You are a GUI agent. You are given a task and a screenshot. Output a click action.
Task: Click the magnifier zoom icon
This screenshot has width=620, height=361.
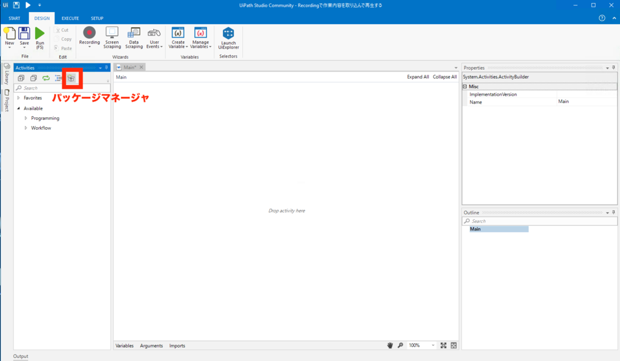(400, 345)
